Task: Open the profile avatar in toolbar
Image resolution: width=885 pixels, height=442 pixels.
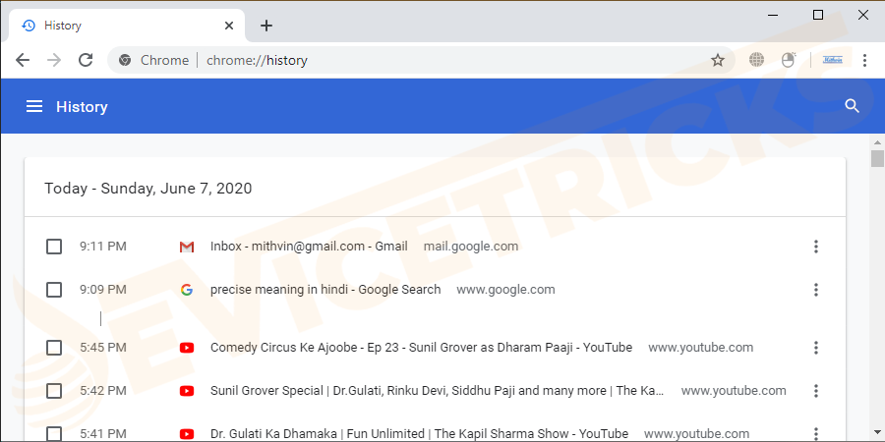Action: pos(833,59)
